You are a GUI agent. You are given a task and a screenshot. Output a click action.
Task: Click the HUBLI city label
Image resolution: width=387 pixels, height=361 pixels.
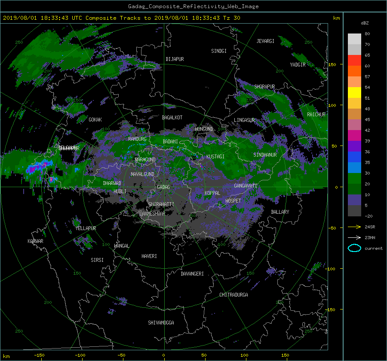click(120, 191)
